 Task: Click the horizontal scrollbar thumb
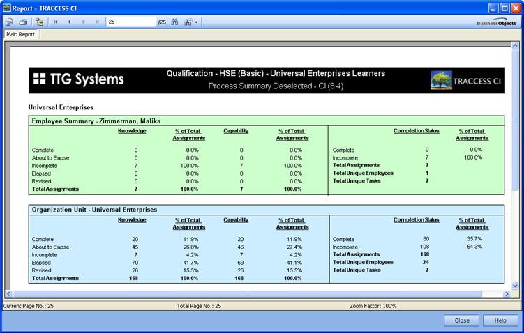point(248,294)
